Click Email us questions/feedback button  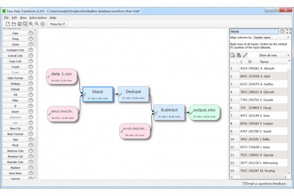click(x=265, y=183)
